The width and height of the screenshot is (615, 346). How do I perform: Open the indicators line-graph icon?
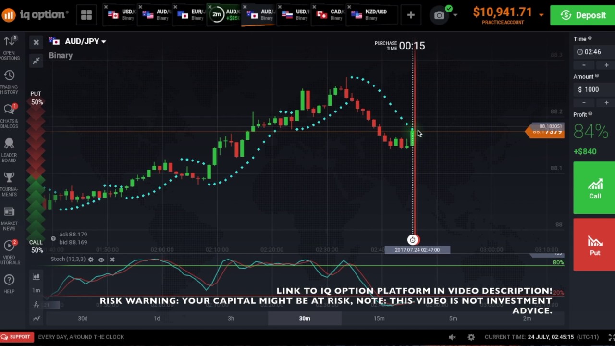pos(36,318)
